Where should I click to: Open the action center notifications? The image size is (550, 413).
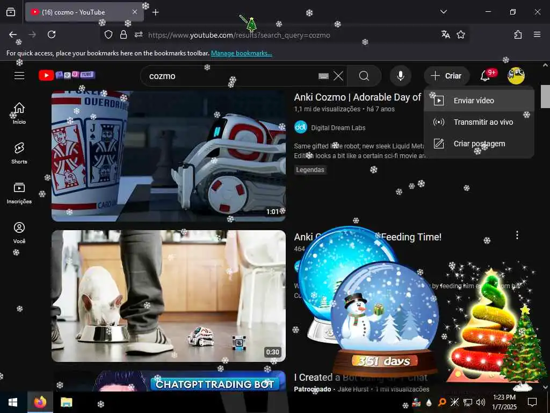pos(532,402)
